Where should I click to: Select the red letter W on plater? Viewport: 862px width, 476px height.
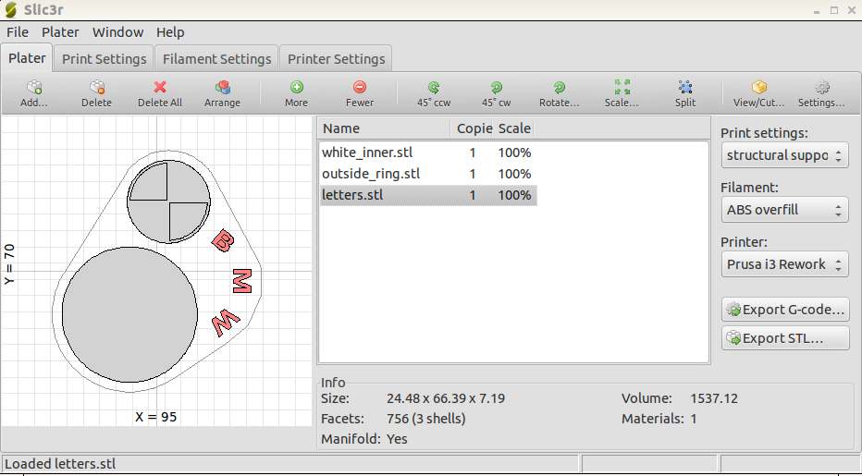(226, 322)
